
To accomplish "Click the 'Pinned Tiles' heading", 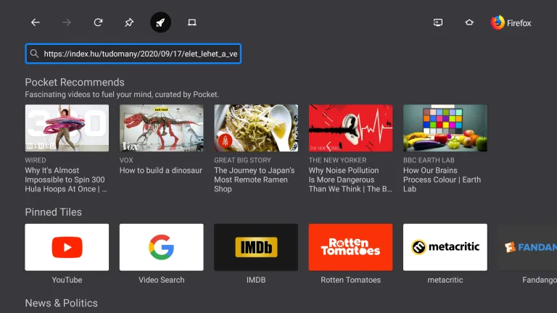I will (53, 212).
